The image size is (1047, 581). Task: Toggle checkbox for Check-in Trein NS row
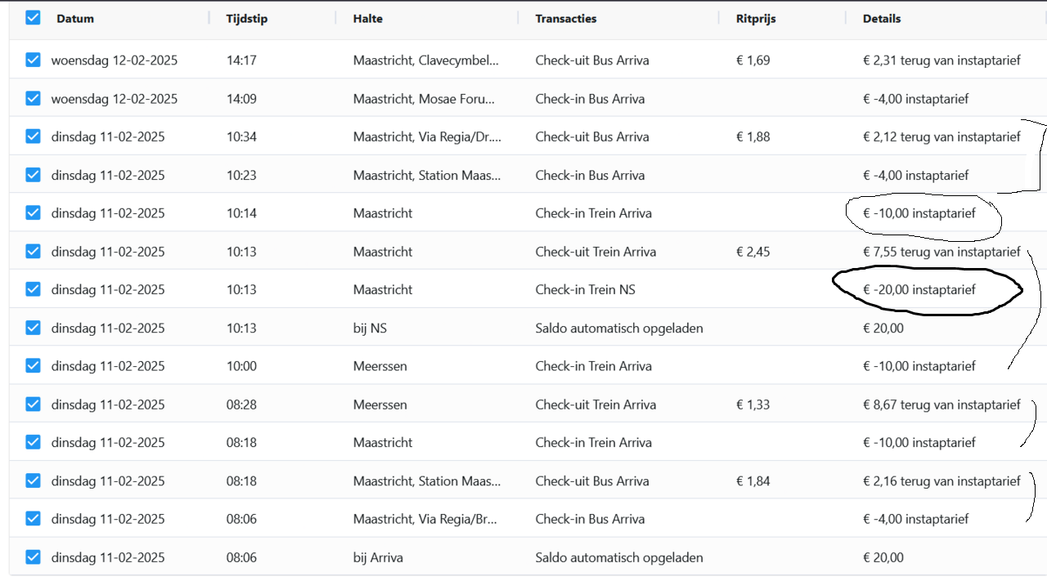(33, 289)
